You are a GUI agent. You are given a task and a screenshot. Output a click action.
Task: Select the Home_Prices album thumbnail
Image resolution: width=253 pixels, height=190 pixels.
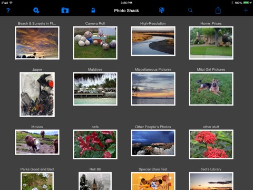click(211, 43)
